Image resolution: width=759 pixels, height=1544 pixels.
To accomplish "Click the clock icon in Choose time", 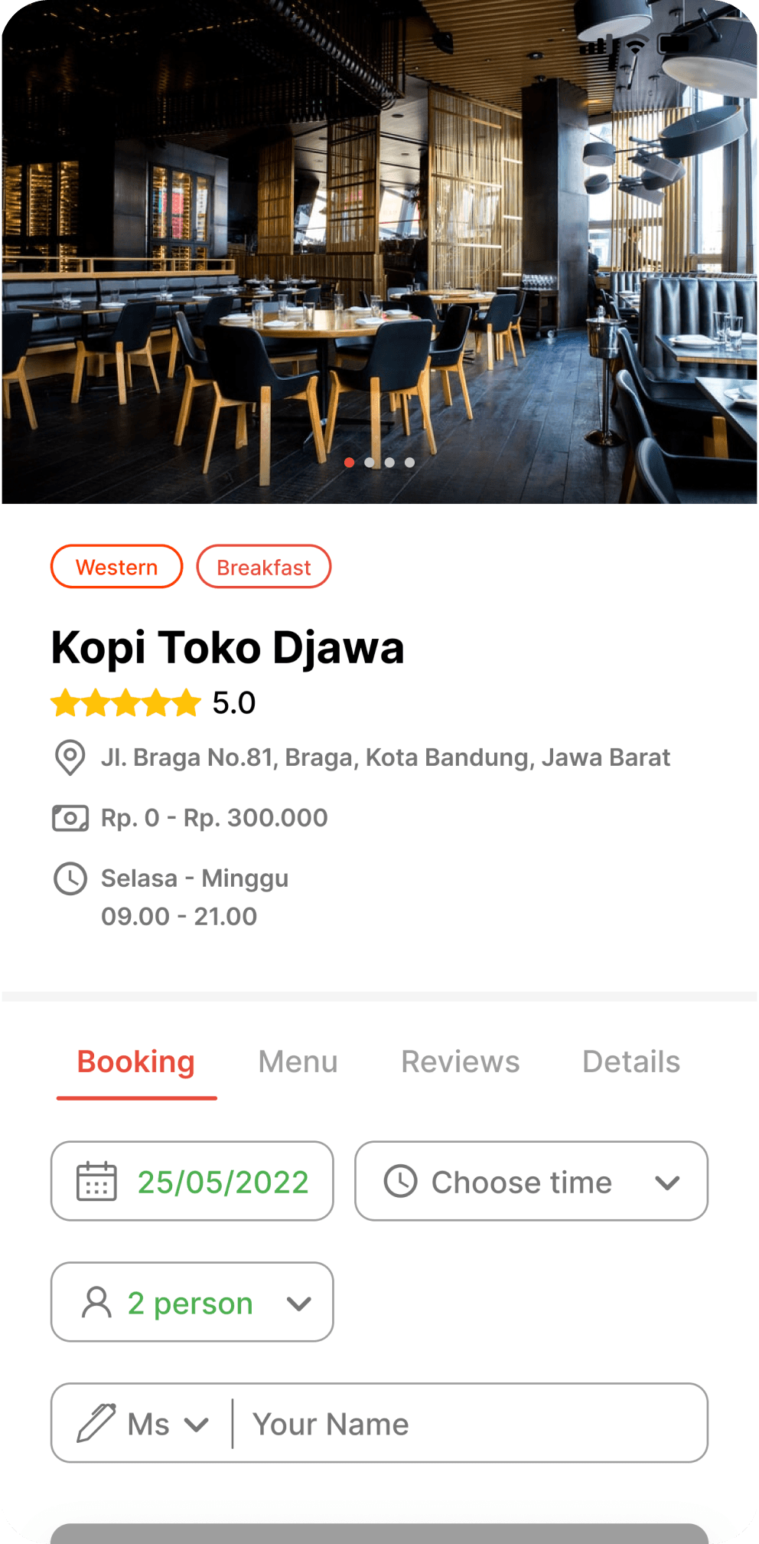I will click(400, 1181).
